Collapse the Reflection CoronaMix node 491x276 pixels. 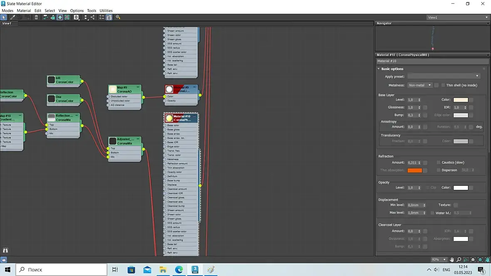point(77,116)
